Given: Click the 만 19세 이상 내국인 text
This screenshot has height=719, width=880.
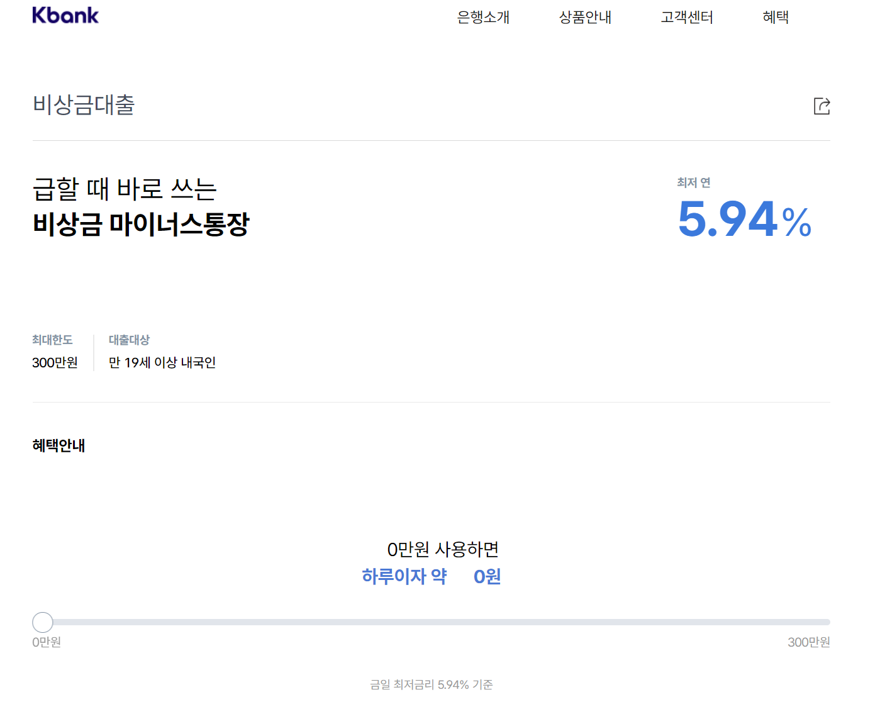Looking at the screenshot, I should (162, 362).
